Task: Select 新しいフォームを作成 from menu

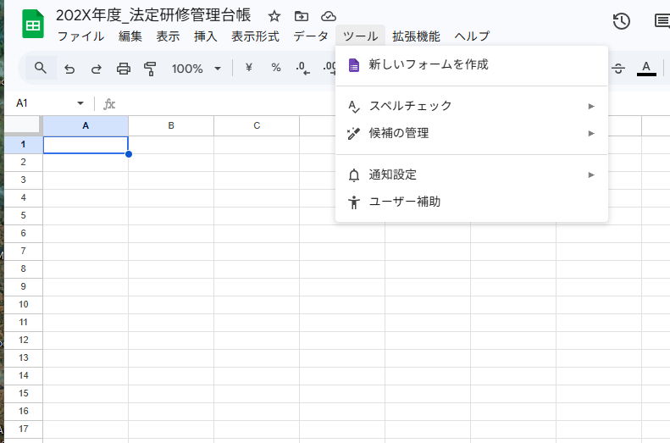Action: pos(429,64)
